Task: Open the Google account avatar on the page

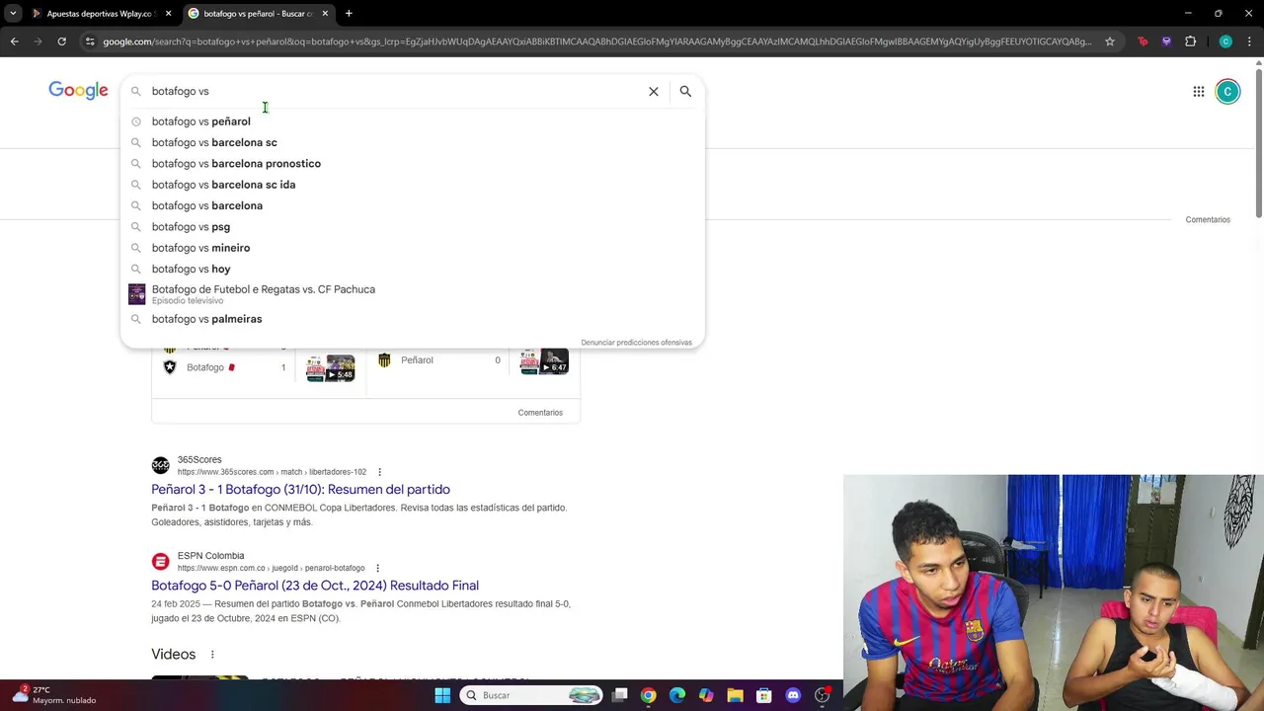Action: coord(1227,92)
